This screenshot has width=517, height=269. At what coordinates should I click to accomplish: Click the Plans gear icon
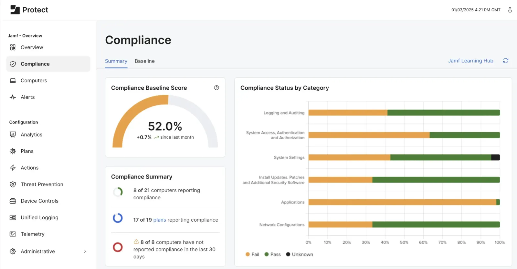(x=13, y=151)
